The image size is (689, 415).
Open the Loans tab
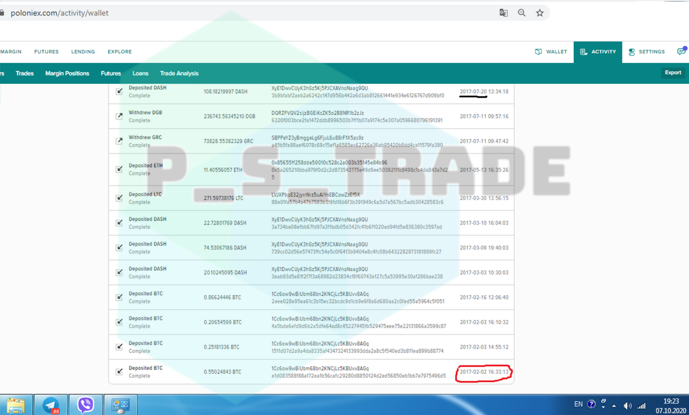(140, 73)
